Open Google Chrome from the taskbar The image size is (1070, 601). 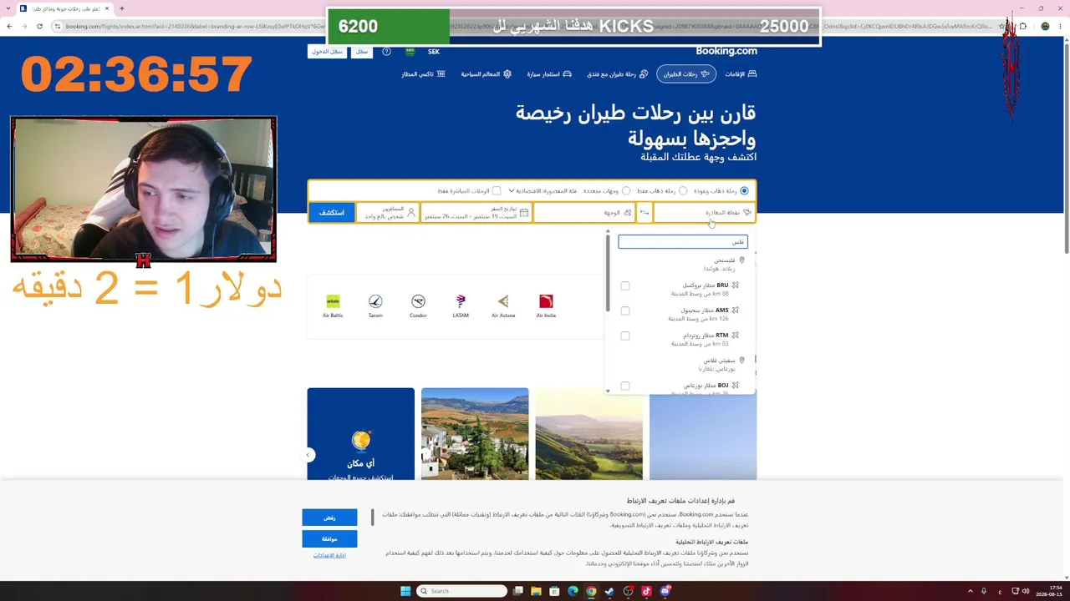(x=591, y=591)
